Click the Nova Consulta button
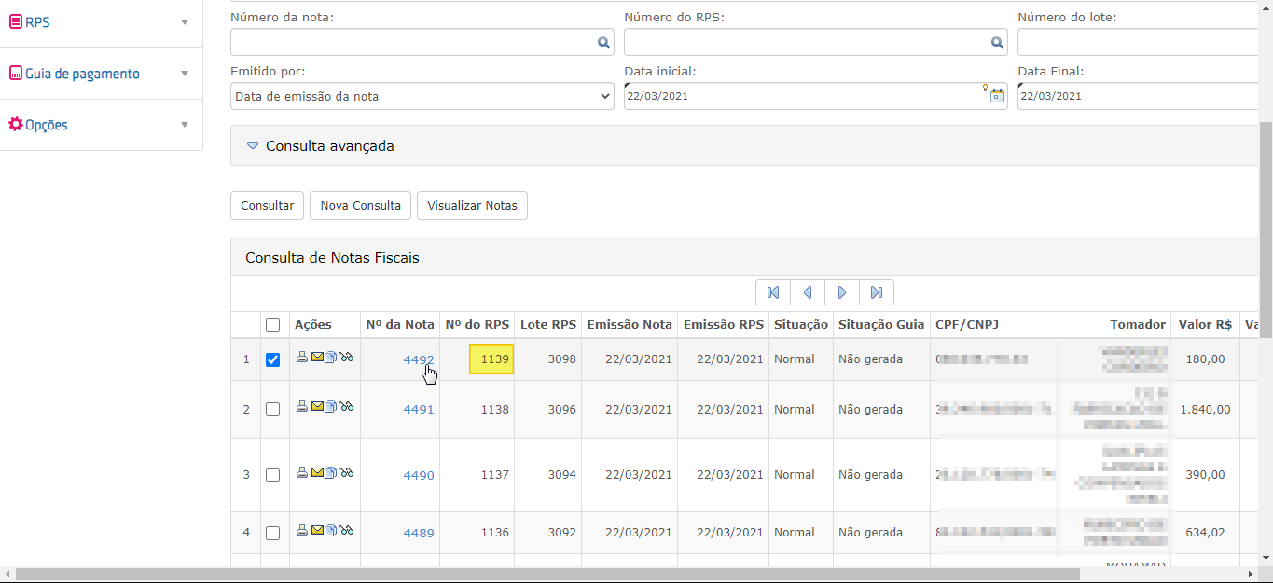The width and height of the screenshot is (1273, 583). pos(360,206)
